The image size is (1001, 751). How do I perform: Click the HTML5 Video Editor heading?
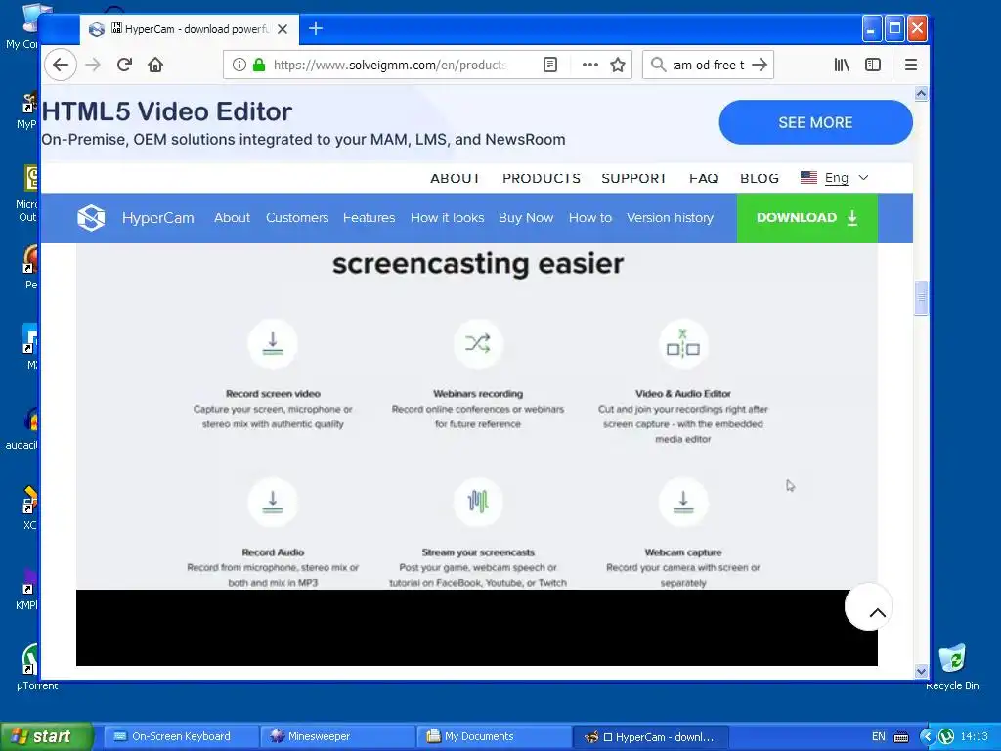point(166,111)
